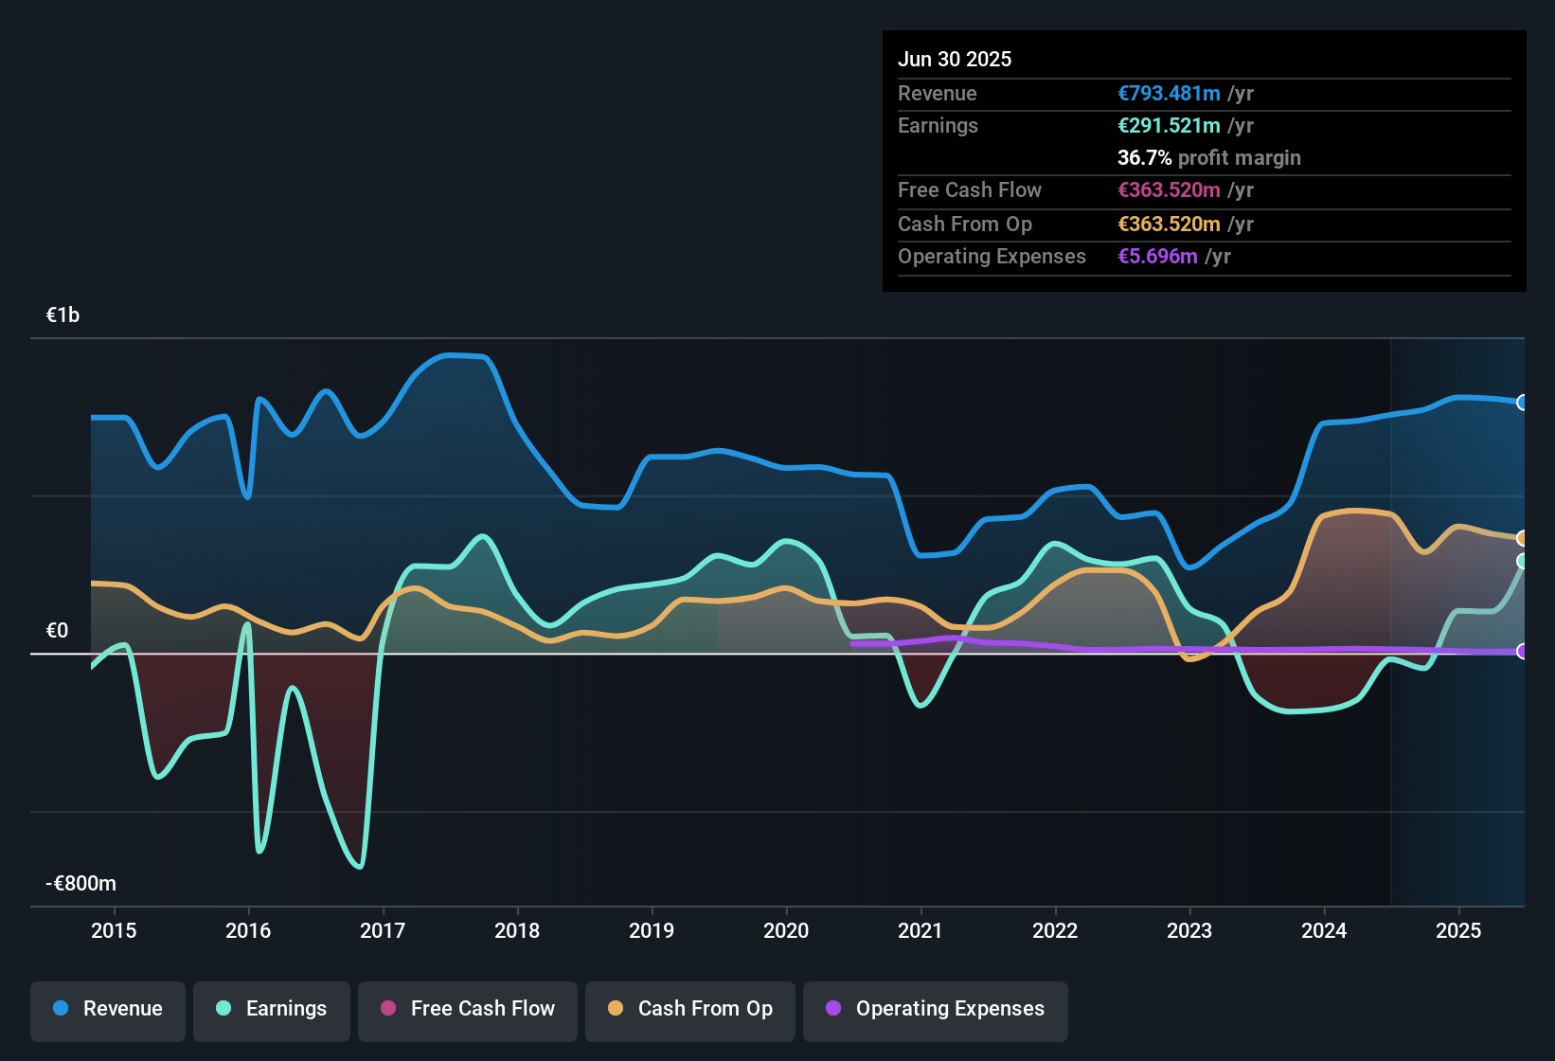Select the teal Earnings legend dot
Screen dimensions: 1555x1061
click(223, 1009)
